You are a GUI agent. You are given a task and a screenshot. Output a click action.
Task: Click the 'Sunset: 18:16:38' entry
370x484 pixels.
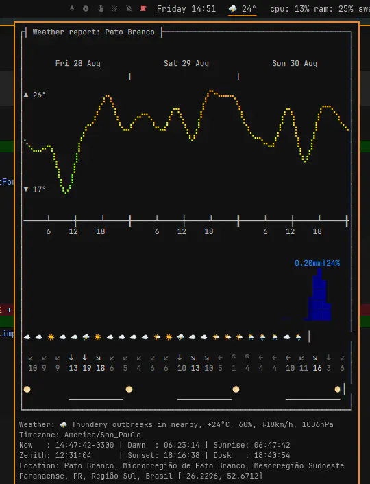(164, 455)
